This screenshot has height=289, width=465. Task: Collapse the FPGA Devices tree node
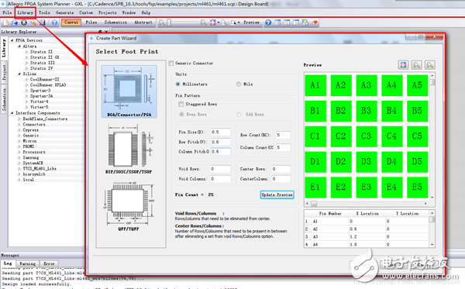click(x=12, y=40)
